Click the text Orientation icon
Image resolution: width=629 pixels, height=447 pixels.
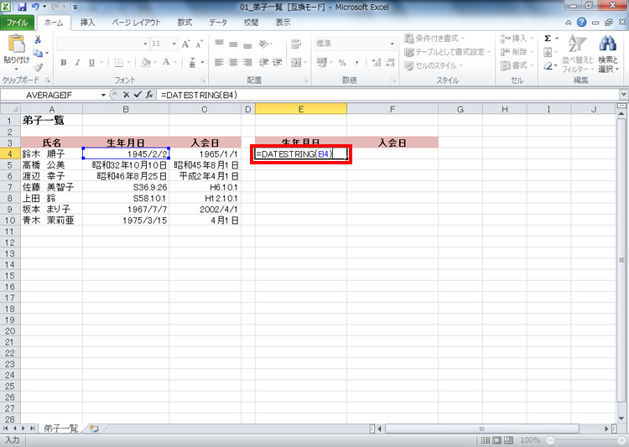[263, 44]
